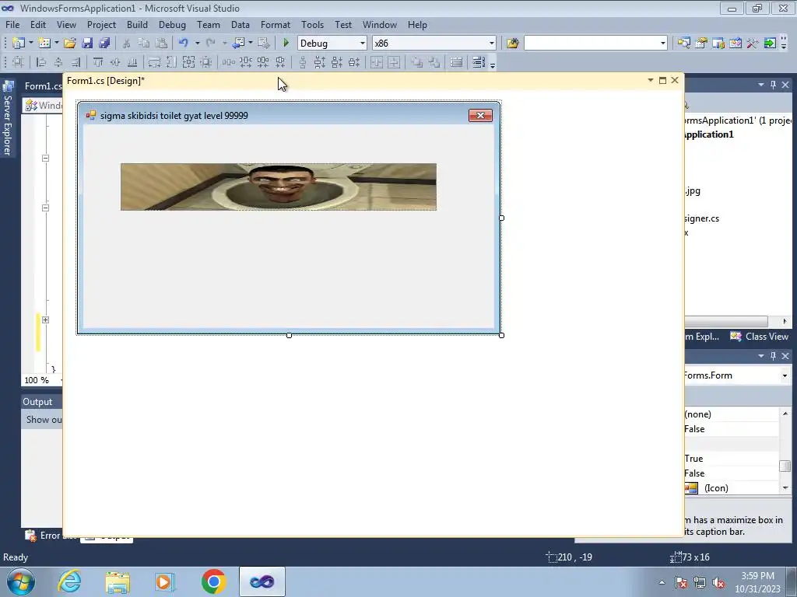Viewport: 797px width, 597px height.
Task: Click the Solution Explorer horizontal scrollbar
Action: [x=726, y=321]
